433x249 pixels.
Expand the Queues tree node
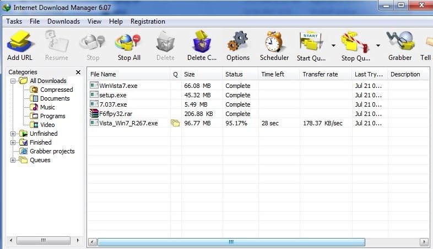[13, 160]
